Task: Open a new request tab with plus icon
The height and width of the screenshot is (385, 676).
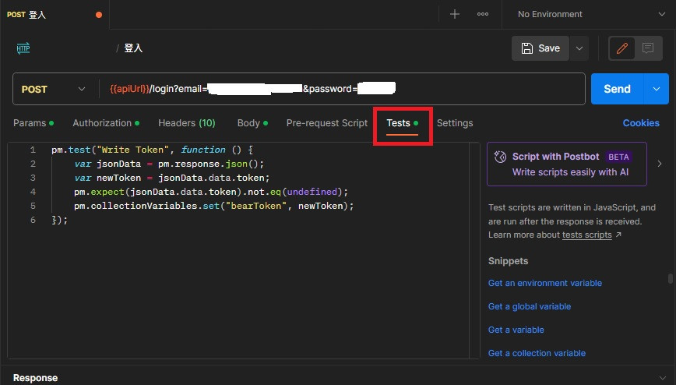Action: click(x=454, y=14)
